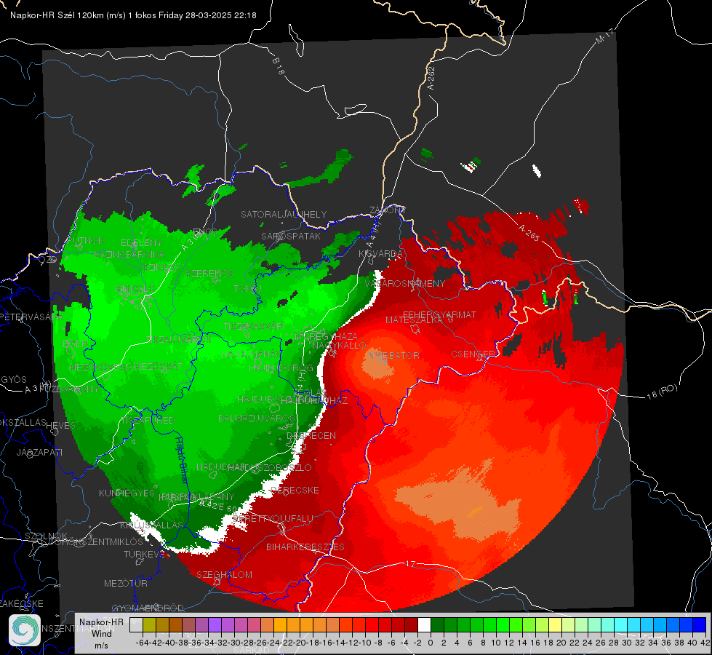Select the NYÍRBÁTOR label on the map
The width and height of the screenshot is (712, 655).
(393, 355)
